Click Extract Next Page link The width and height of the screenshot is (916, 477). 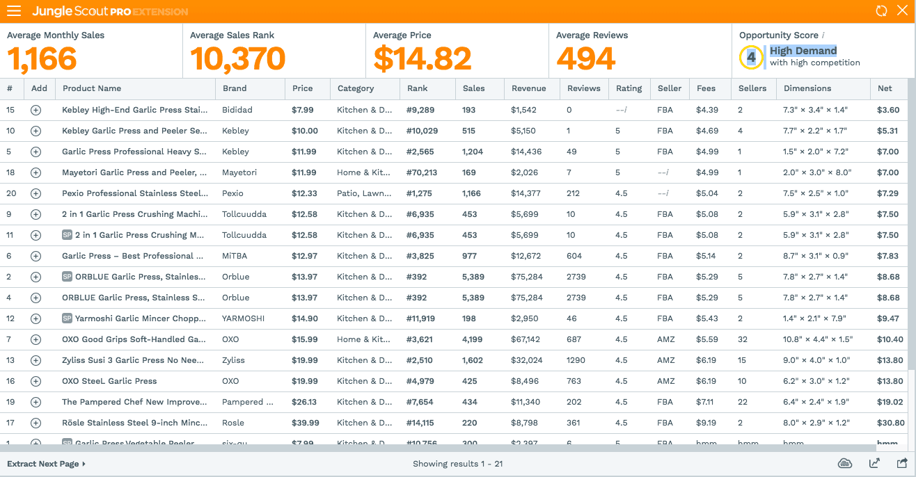pyautogui.click(x=46, y=464)
